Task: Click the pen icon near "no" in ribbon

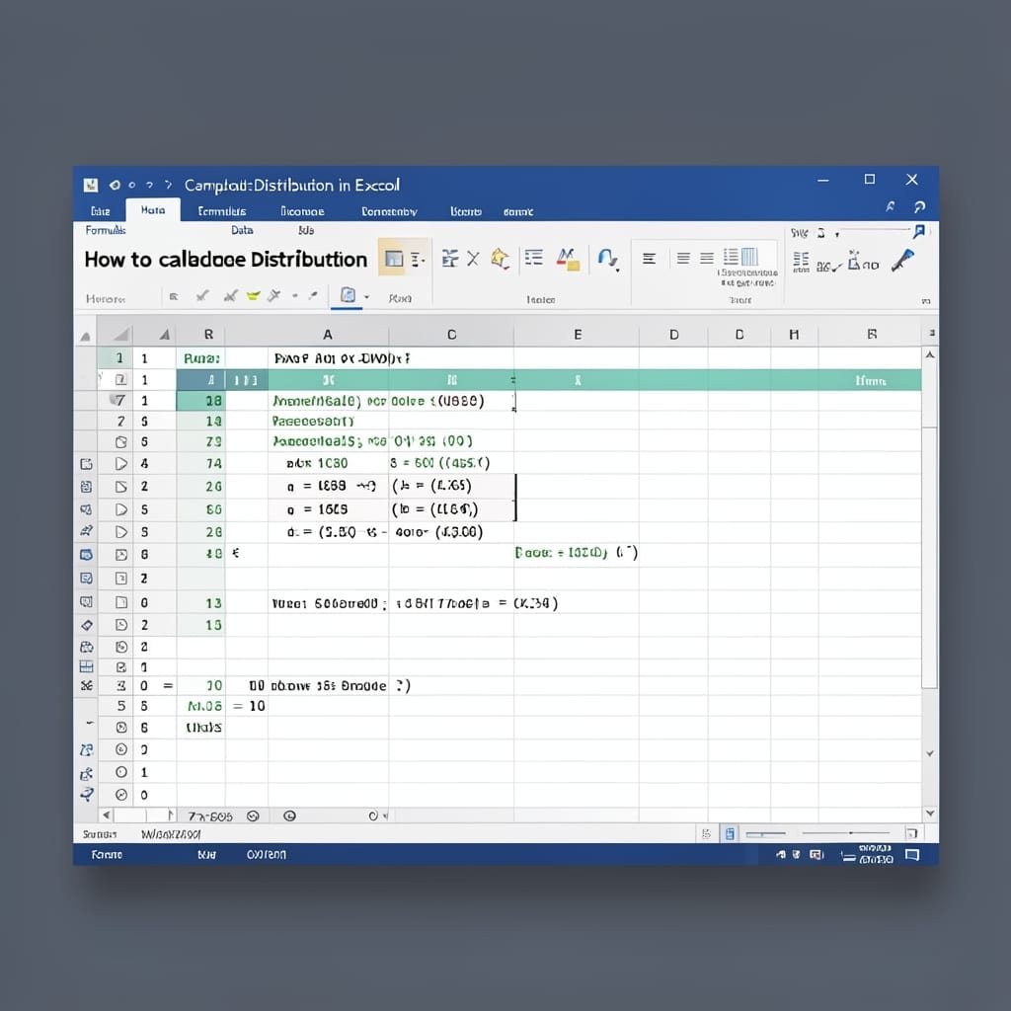Action: [x=854, y=260]
